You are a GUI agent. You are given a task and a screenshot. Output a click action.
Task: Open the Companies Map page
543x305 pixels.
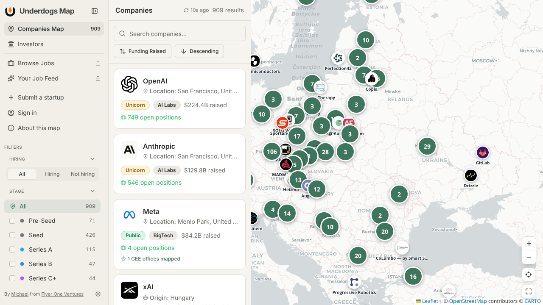54,29
